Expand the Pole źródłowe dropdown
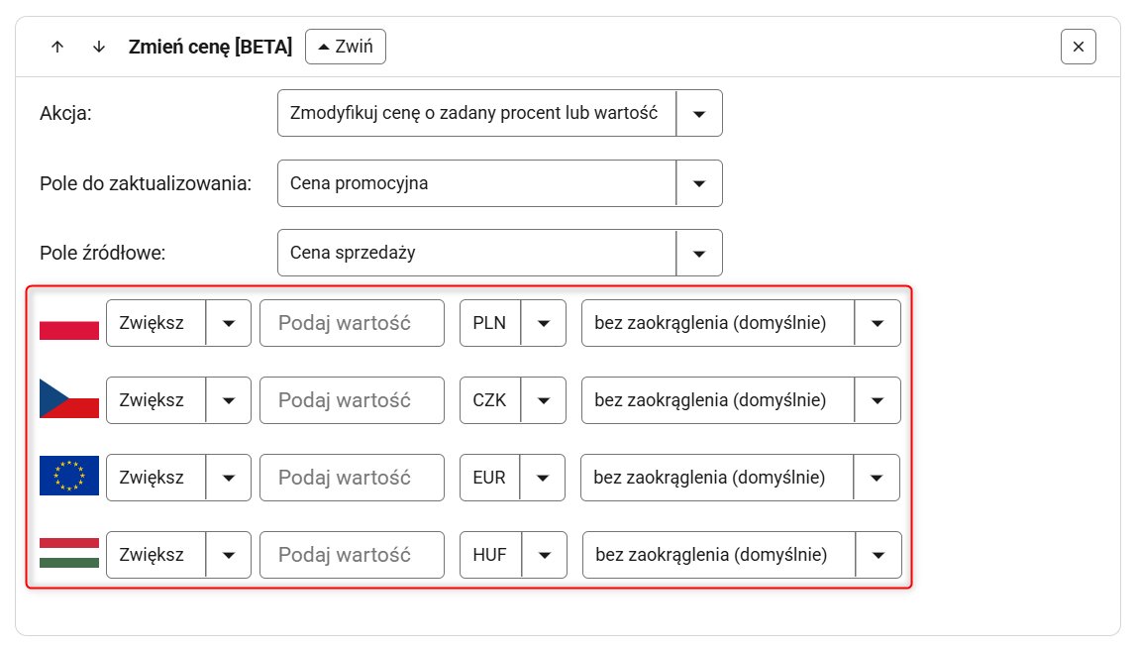This screenshot has height=651, width=1137. pos(499,253)
